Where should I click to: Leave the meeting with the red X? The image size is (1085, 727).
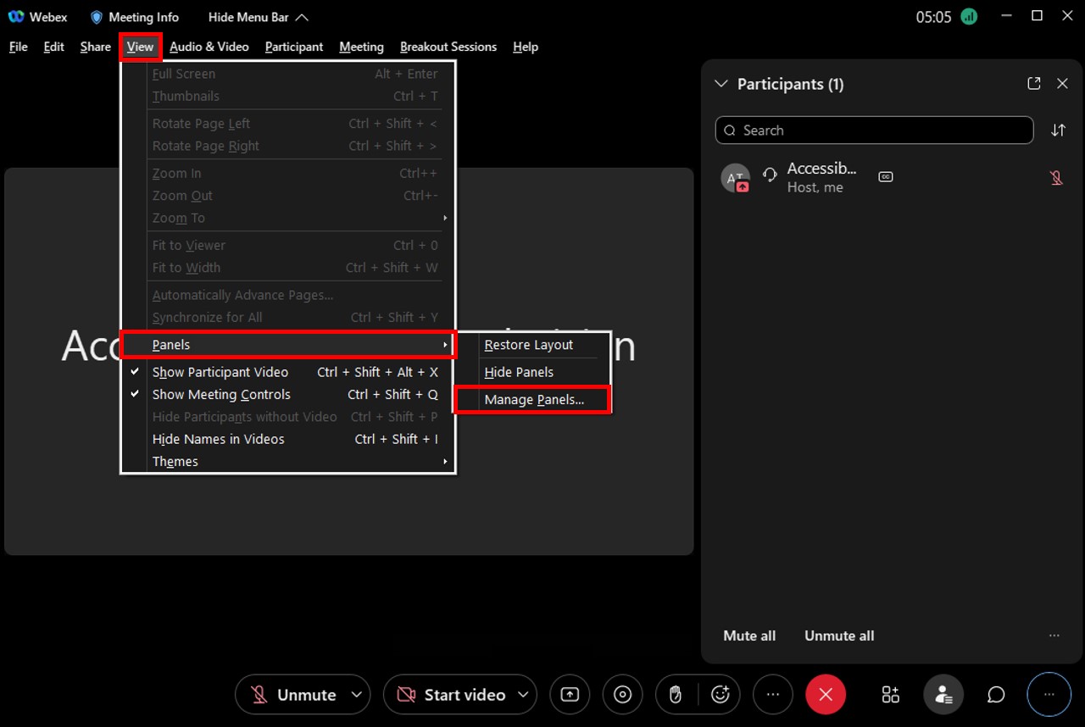pyautogui.click(x=826, y=694)
